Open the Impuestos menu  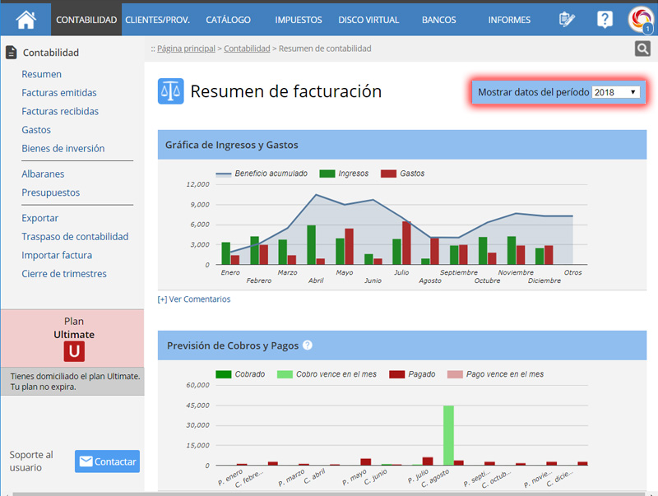tap(299, 19)
